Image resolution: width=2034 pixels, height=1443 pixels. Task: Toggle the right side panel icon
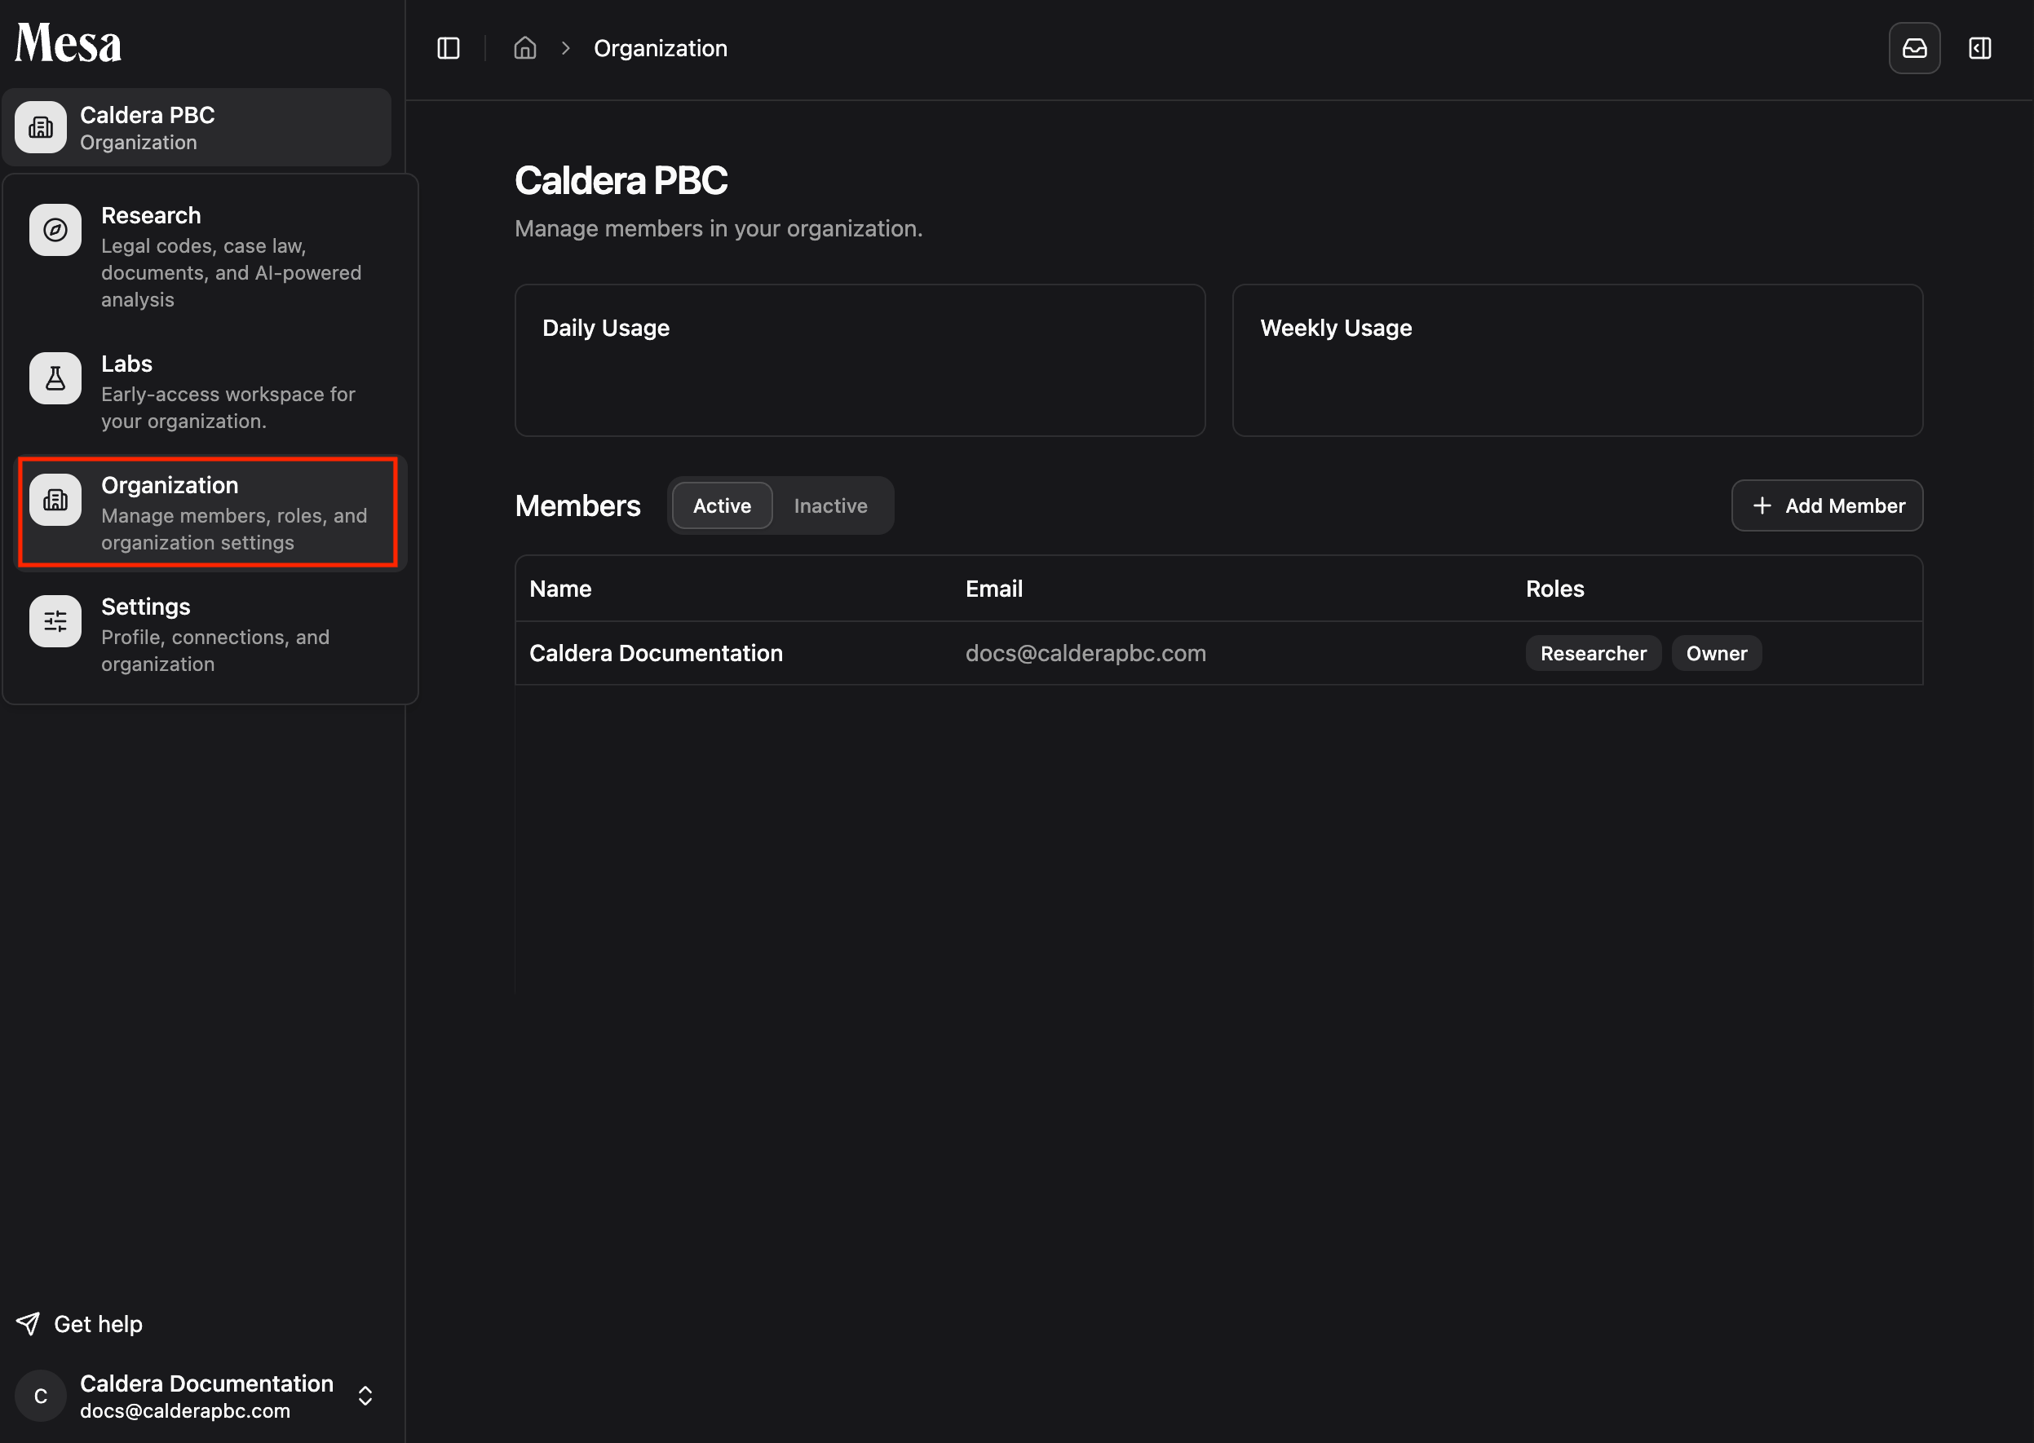(x=1980, y=48)
